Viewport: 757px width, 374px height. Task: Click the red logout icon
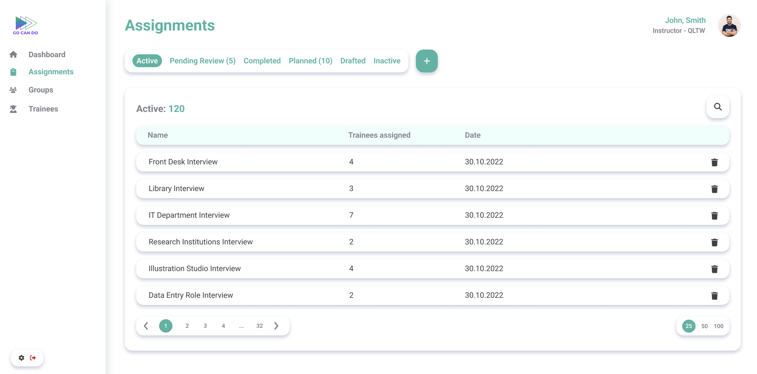[33, 358]
